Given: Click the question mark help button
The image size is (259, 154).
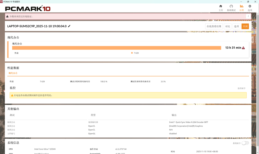Looking at the screenshot, I should pos(247,17).
